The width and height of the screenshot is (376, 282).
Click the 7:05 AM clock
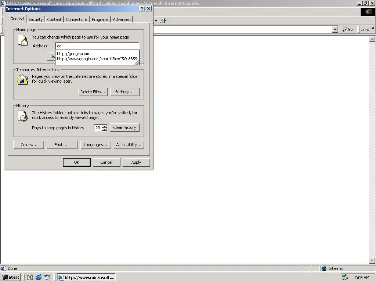pos(362,278)
